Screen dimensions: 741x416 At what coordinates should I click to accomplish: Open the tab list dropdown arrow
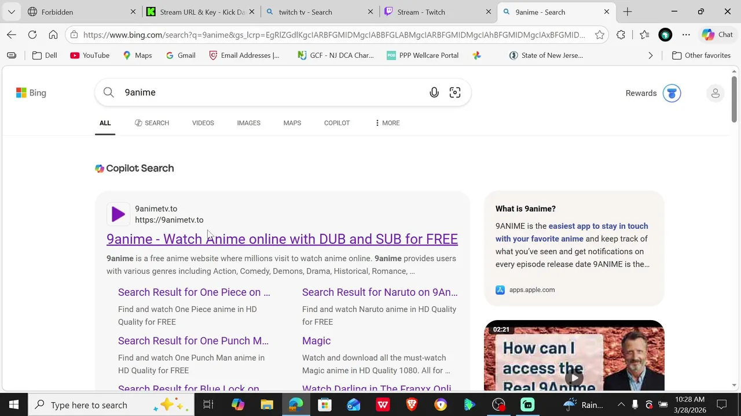11,12
